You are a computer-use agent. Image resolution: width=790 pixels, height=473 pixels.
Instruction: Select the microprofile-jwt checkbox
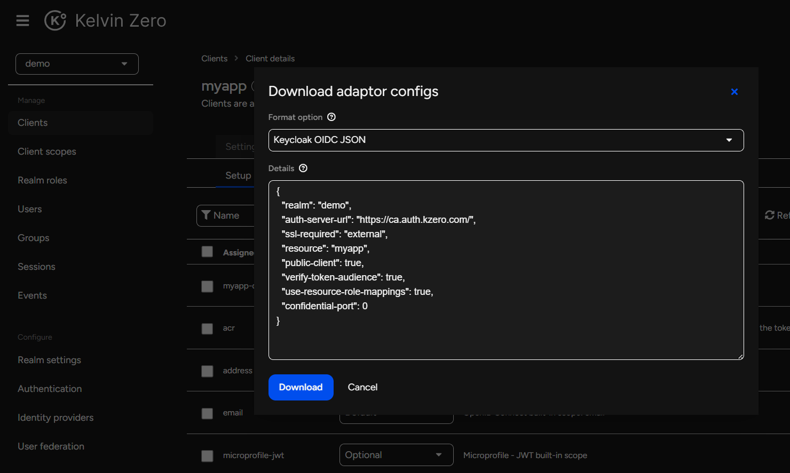tap(207, 456)
